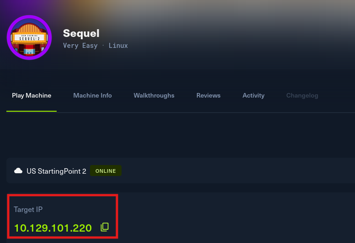Image resolution: width=355 pixels, height=243 pixels.
Task: Go to the Reviews tab
Action: (208, 96)
